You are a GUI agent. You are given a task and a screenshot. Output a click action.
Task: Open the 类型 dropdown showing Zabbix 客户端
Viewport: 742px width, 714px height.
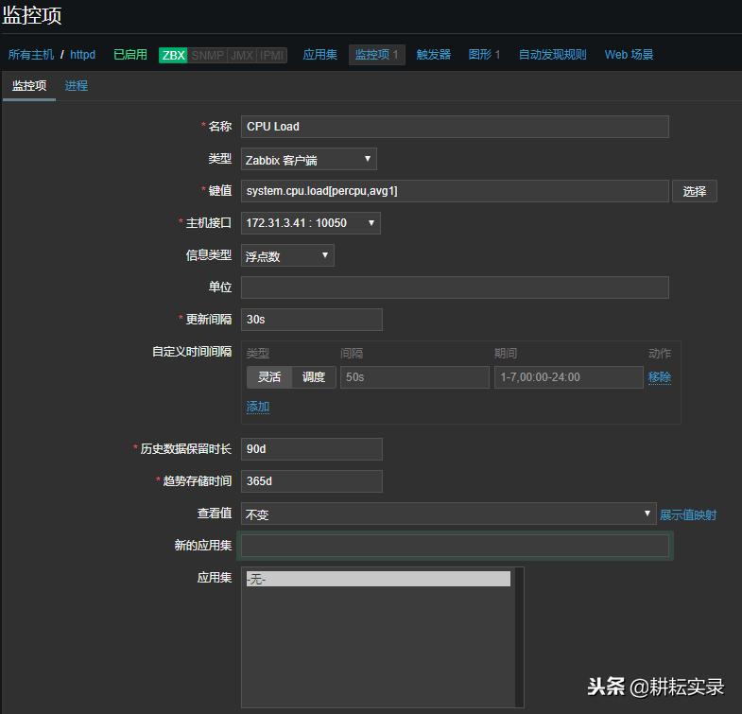[308, 159]
